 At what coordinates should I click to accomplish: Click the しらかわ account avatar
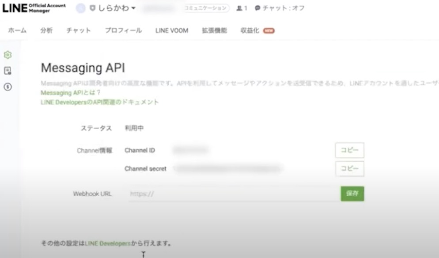point(81,8)
